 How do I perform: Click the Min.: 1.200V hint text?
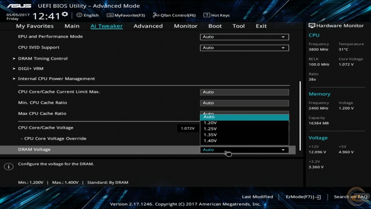tap(31, 182)
